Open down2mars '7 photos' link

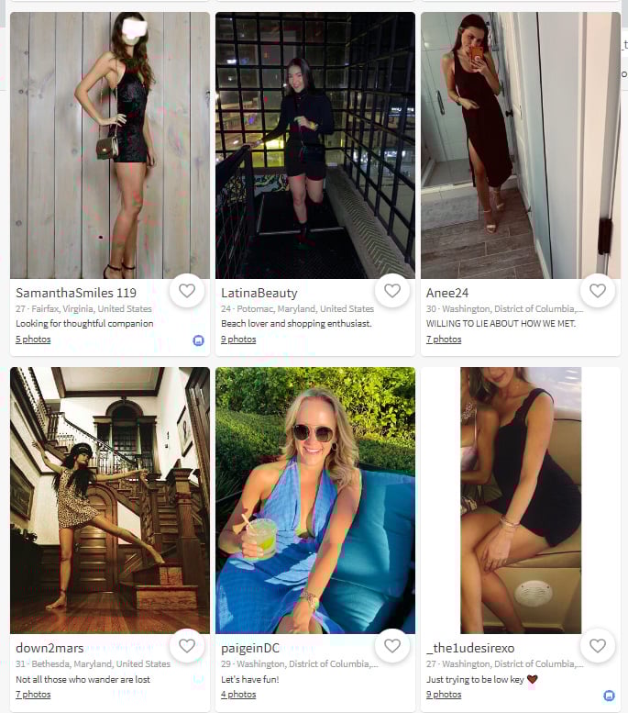tap(33, 695)
